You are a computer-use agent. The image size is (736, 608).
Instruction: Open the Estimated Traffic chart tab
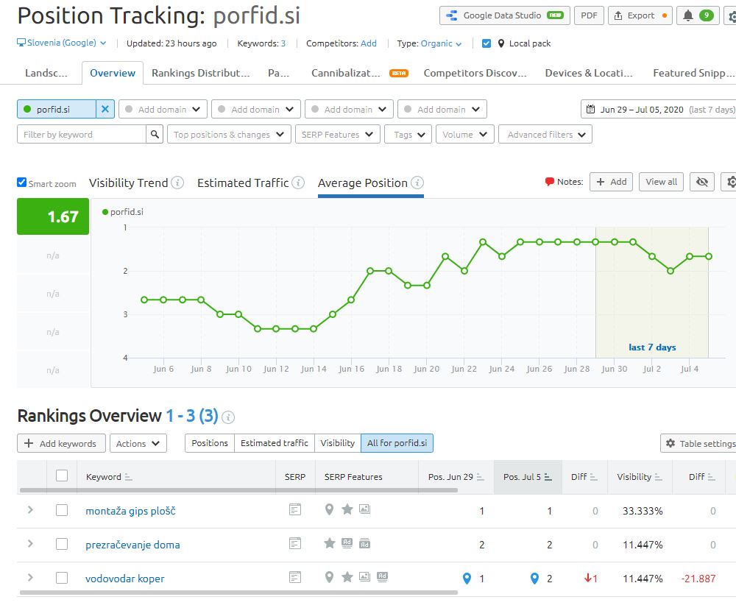[x=243, y=183]
